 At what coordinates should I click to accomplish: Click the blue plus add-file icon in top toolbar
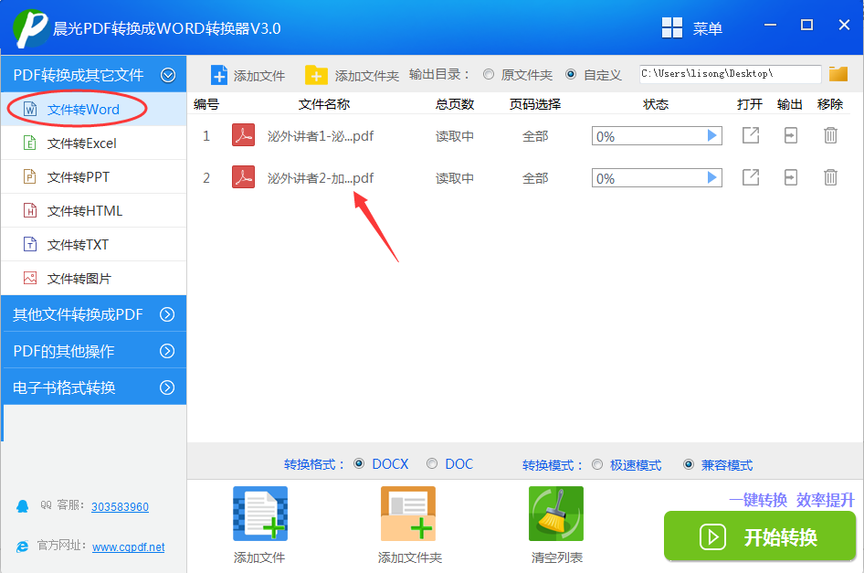click(219, 75)
